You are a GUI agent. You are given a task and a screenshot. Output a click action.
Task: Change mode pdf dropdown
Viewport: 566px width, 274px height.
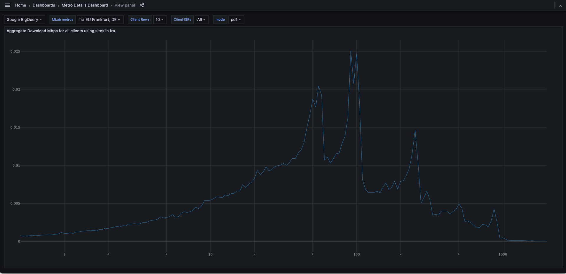click(236, 19)
